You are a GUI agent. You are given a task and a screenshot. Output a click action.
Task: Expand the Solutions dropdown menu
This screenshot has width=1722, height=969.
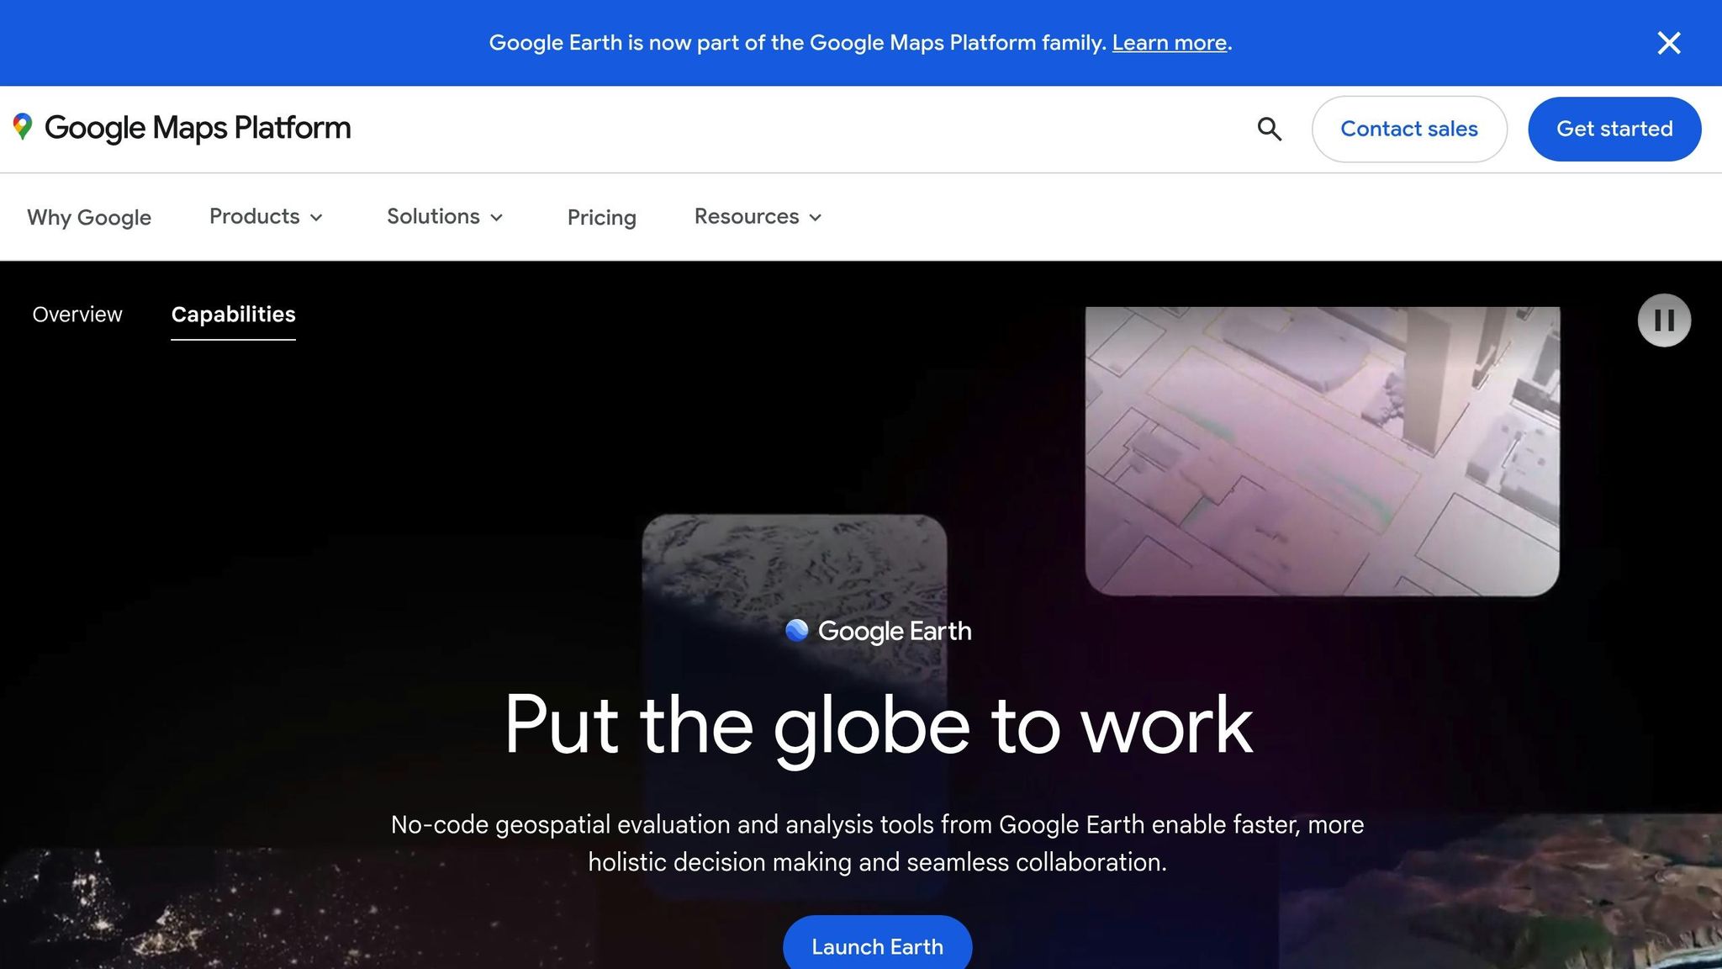(445, 216)
